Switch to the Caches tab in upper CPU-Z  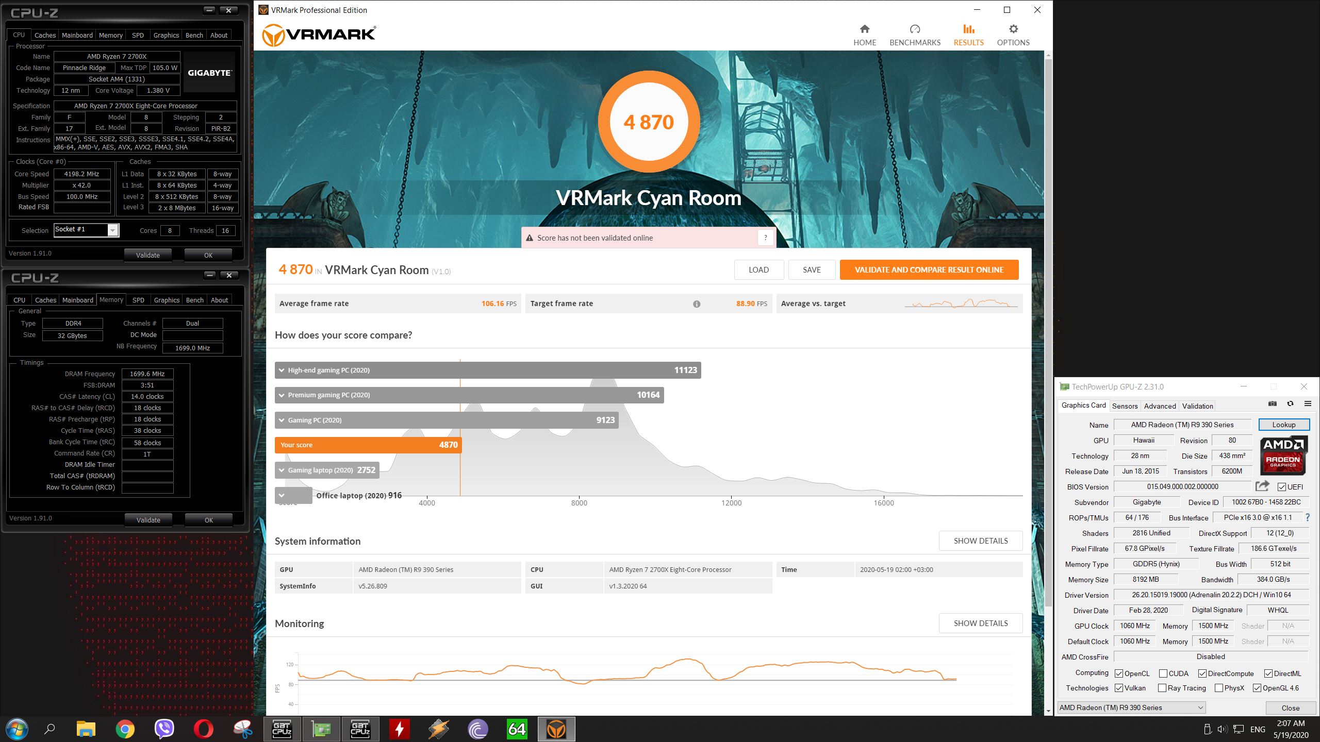coord(45,35)
